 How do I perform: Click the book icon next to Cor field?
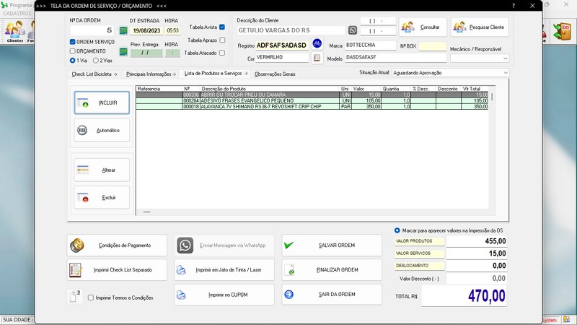coord(317,58)
